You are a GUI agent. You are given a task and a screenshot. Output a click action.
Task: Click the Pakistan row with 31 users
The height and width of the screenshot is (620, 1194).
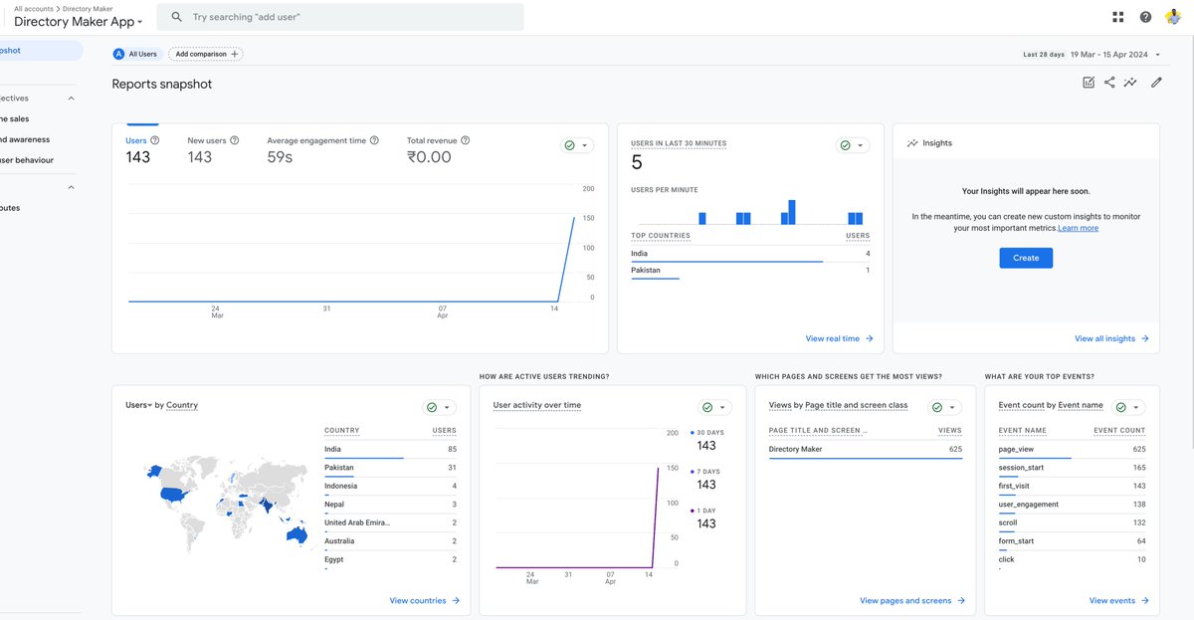point(390,468)
